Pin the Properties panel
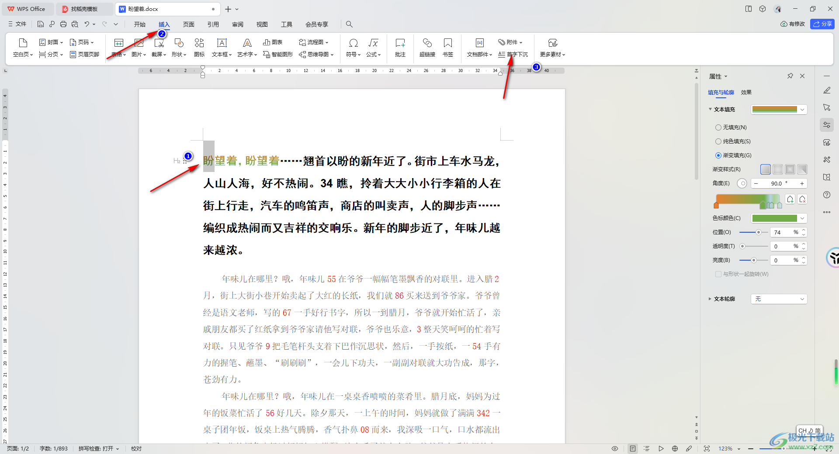The height and width of the screenshot is (454, 839). 790,76
